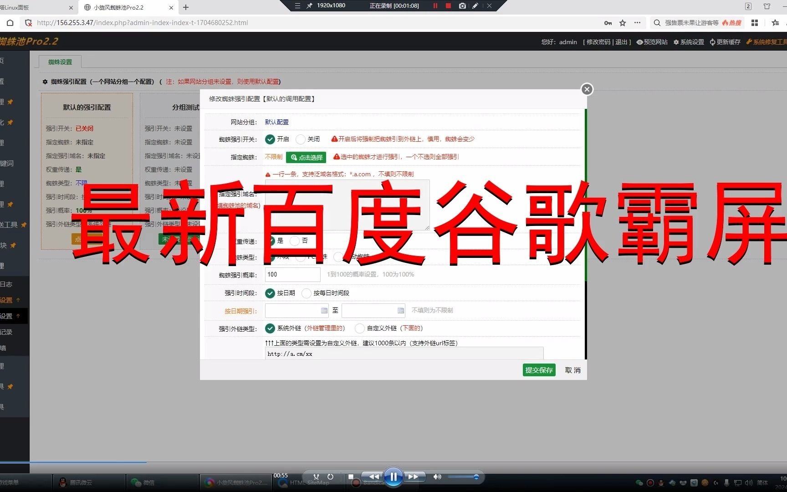Toggle shuffle in the media player
Image resolution: width=787 pixels, height=492 pixels.
tap(316, 477)
